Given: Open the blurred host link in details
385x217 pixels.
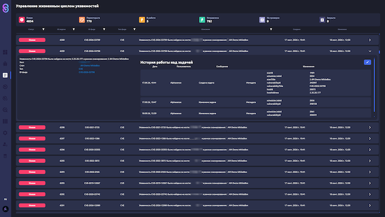Looking at the screenshot, I should [x=85, y=62].
